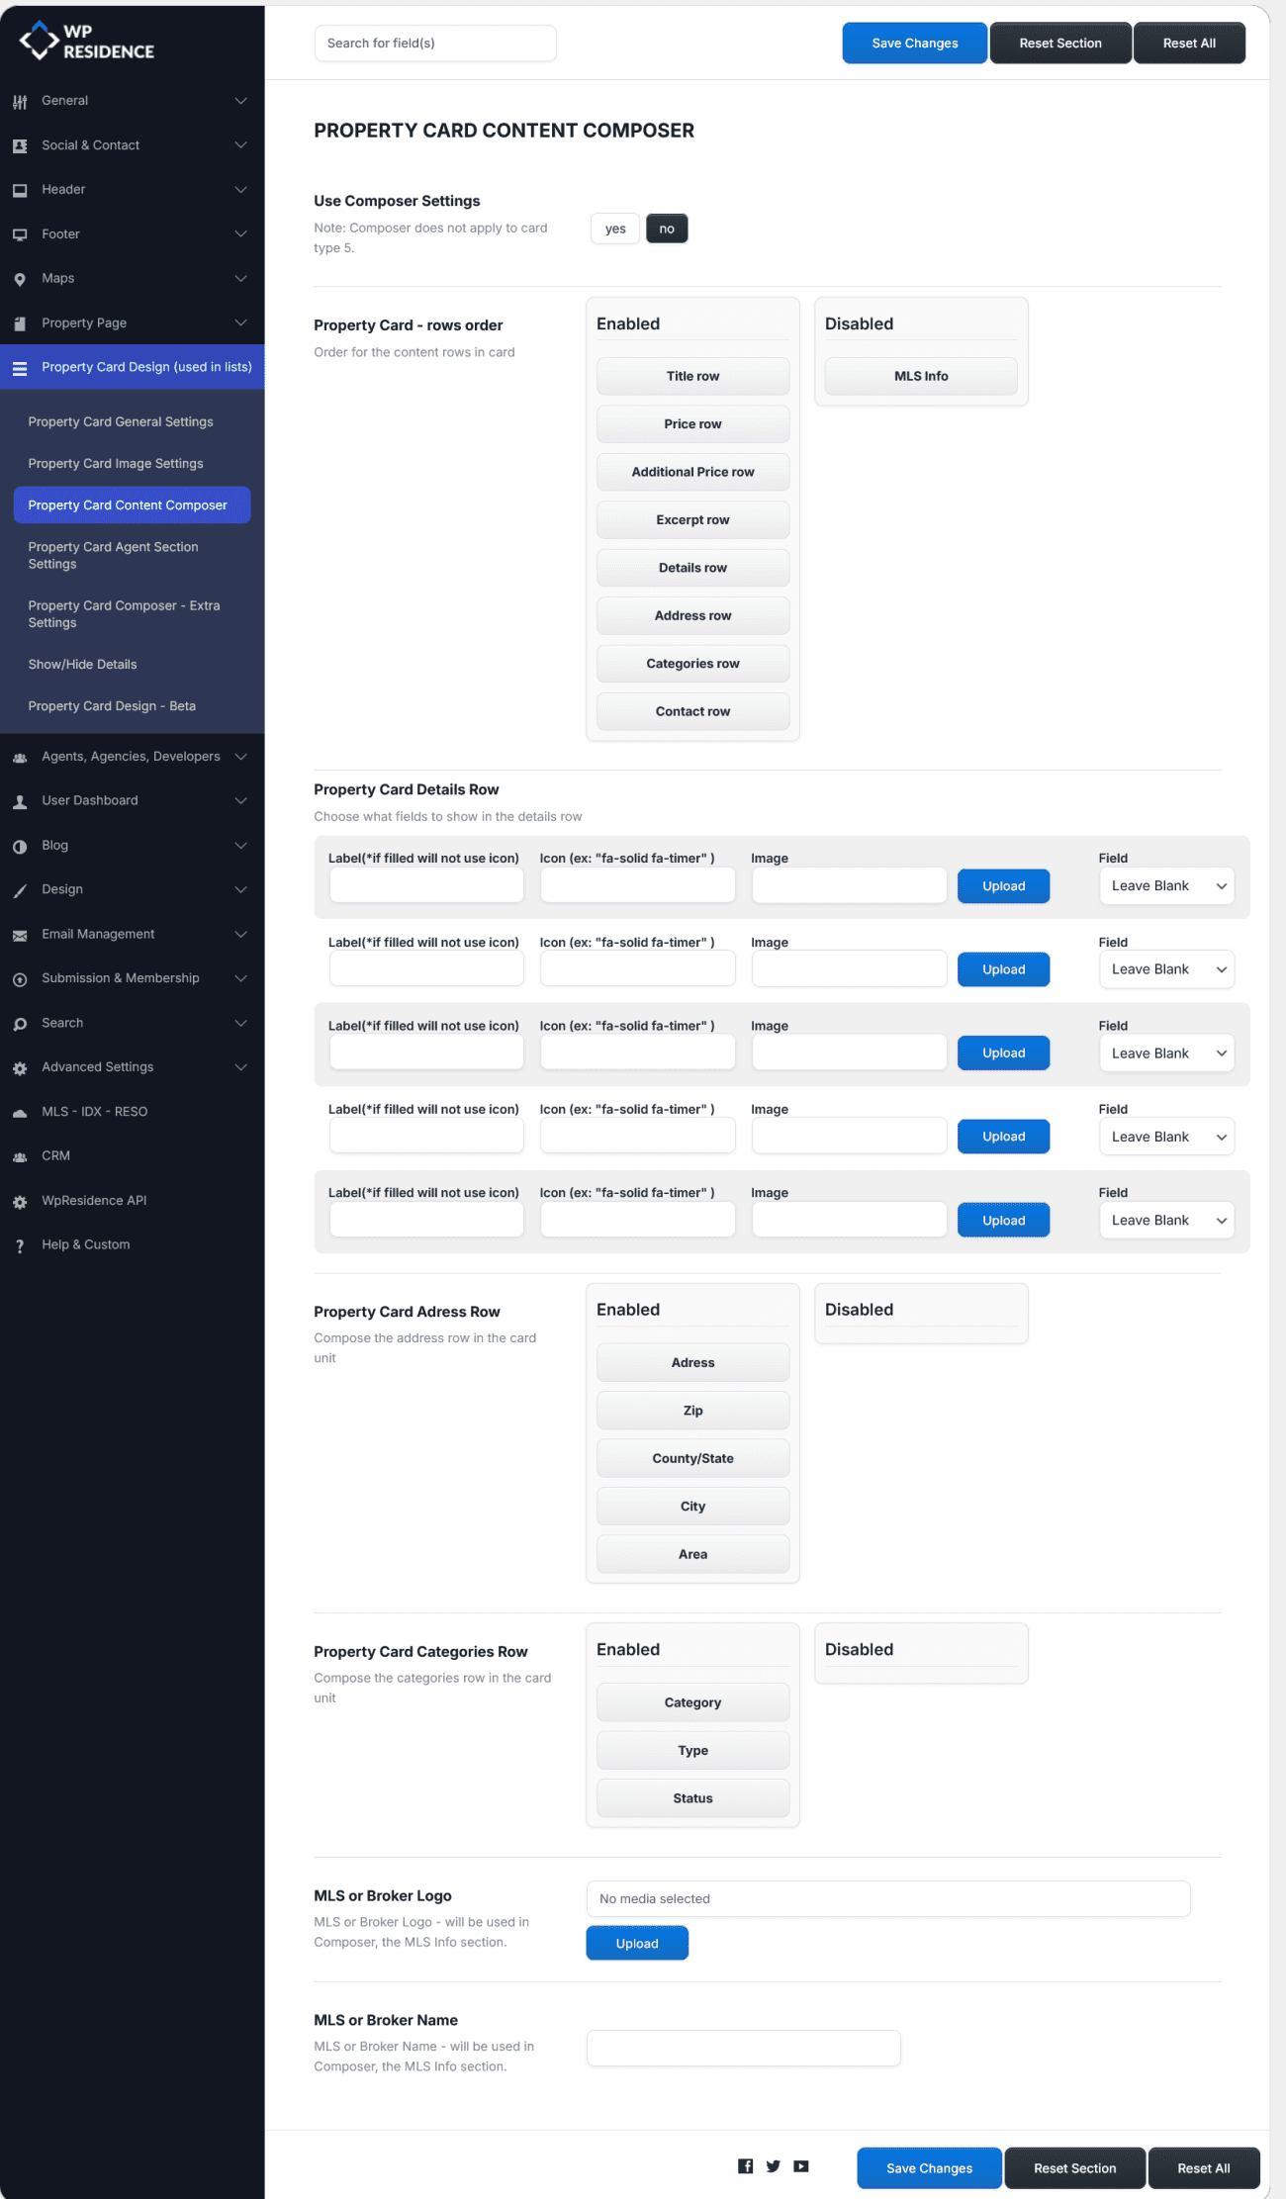Click the Facebook icon in footer
1286x2199 pixels.
pyautogui.click(x=746, y=2166)
